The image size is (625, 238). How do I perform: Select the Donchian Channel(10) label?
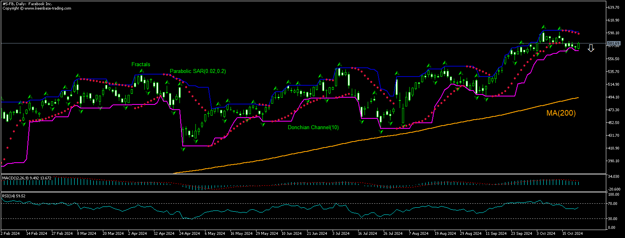pos(313,128)
